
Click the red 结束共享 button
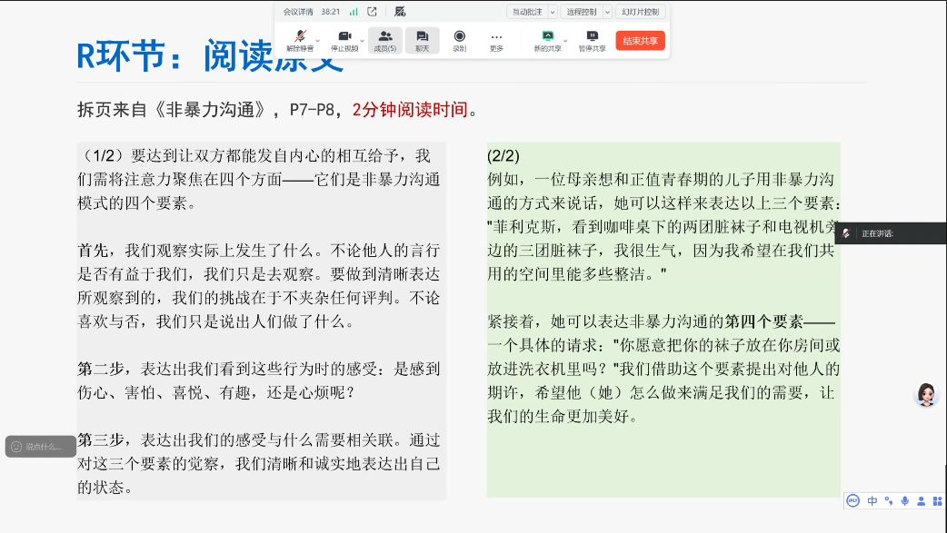click(x=640, y=40)
